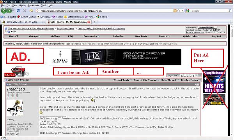Viewport: 234px width, 140px height.
Task: Open the File menu
Action: (x=3, y=5)
